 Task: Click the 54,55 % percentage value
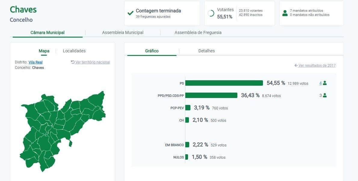pos(276,83)
